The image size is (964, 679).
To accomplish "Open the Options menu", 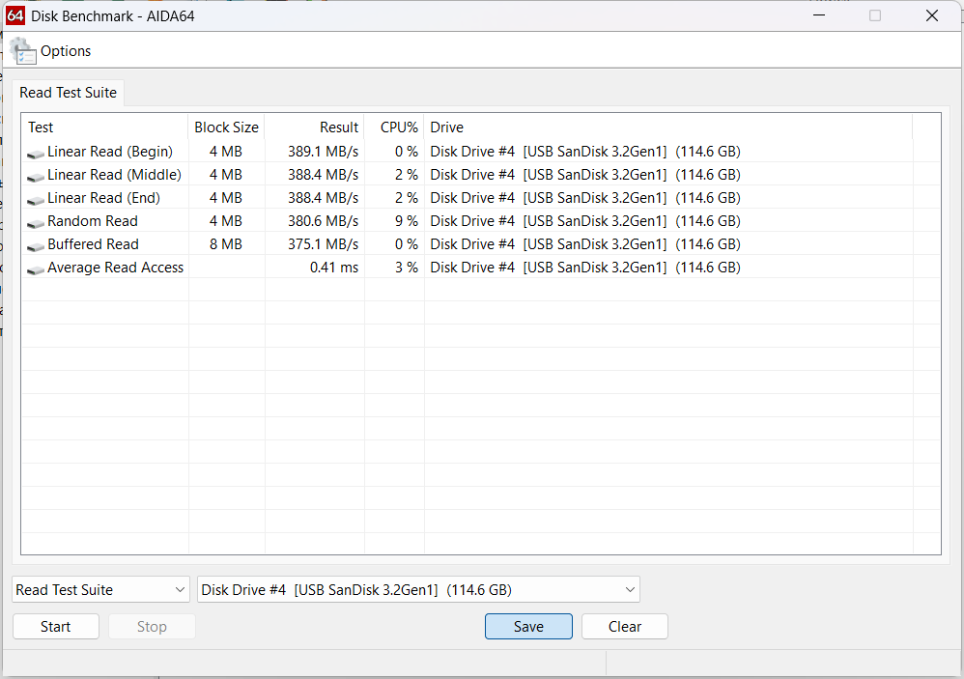I will [x=66, y=51].
